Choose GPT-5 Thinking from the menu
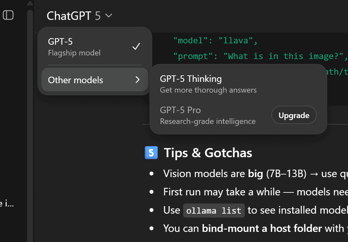Screen dimensions: 348x242 191,79
